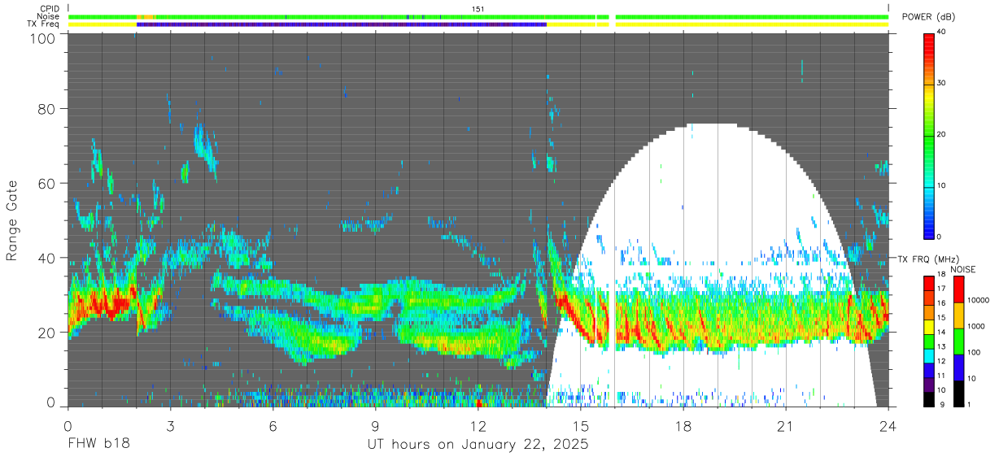Click Range Gate tick label "100"
The height and width of the screenshot is (461, 999).
tap(43, 38)
